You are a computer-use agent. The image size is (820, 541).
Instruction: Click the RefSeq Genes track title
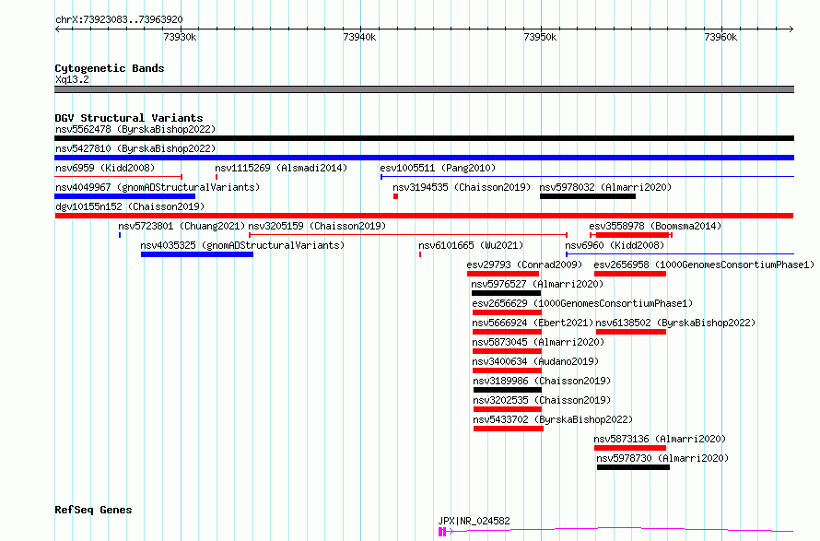tap(93, 510)
